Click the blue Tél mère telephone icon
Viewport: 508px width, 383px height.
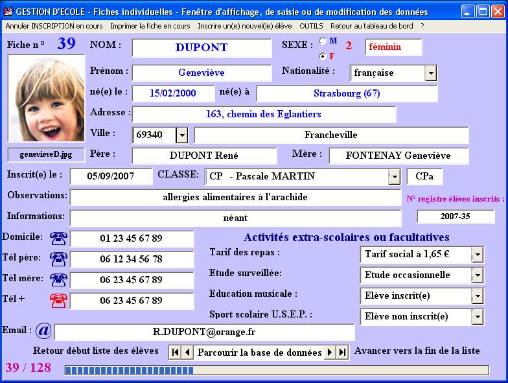(x=58, y=280)
